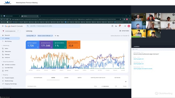
Task: Open the Google account avatar in Search Console
Action: point(129,26)
